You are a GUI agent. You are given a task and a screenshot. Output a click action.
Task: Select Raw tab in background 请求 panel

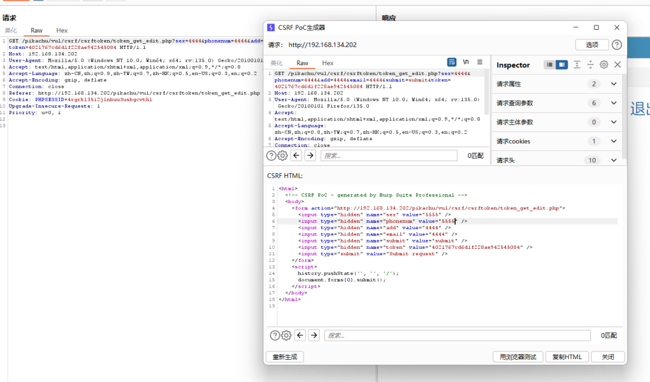[36, 30]
